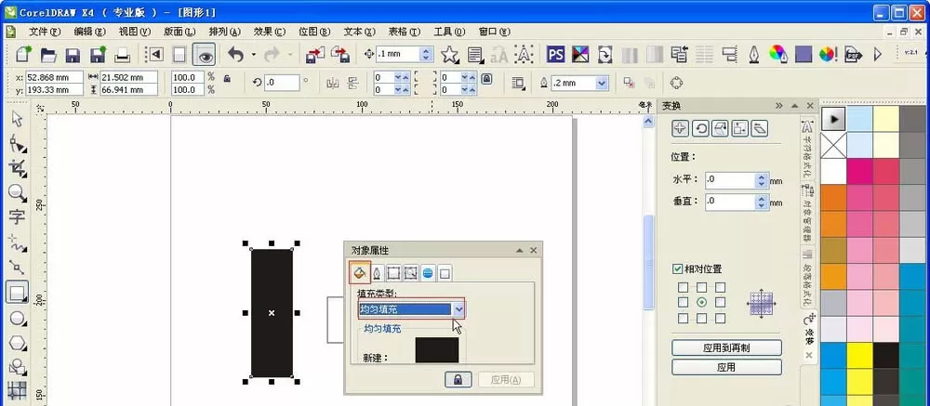Select the Pick arrow tool
The image size is (930, 406).
pos(17,119)
